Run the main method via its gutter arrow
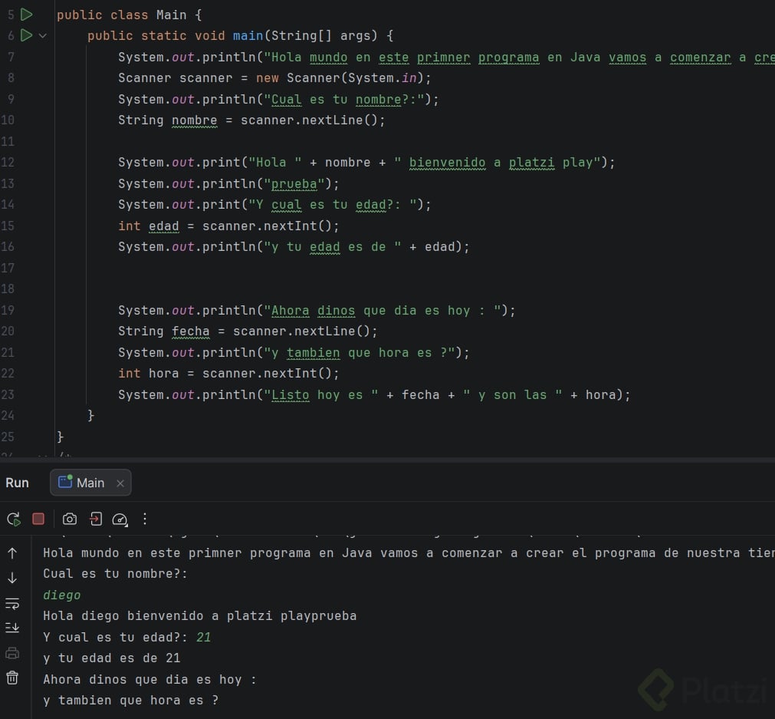 [27, 35]
